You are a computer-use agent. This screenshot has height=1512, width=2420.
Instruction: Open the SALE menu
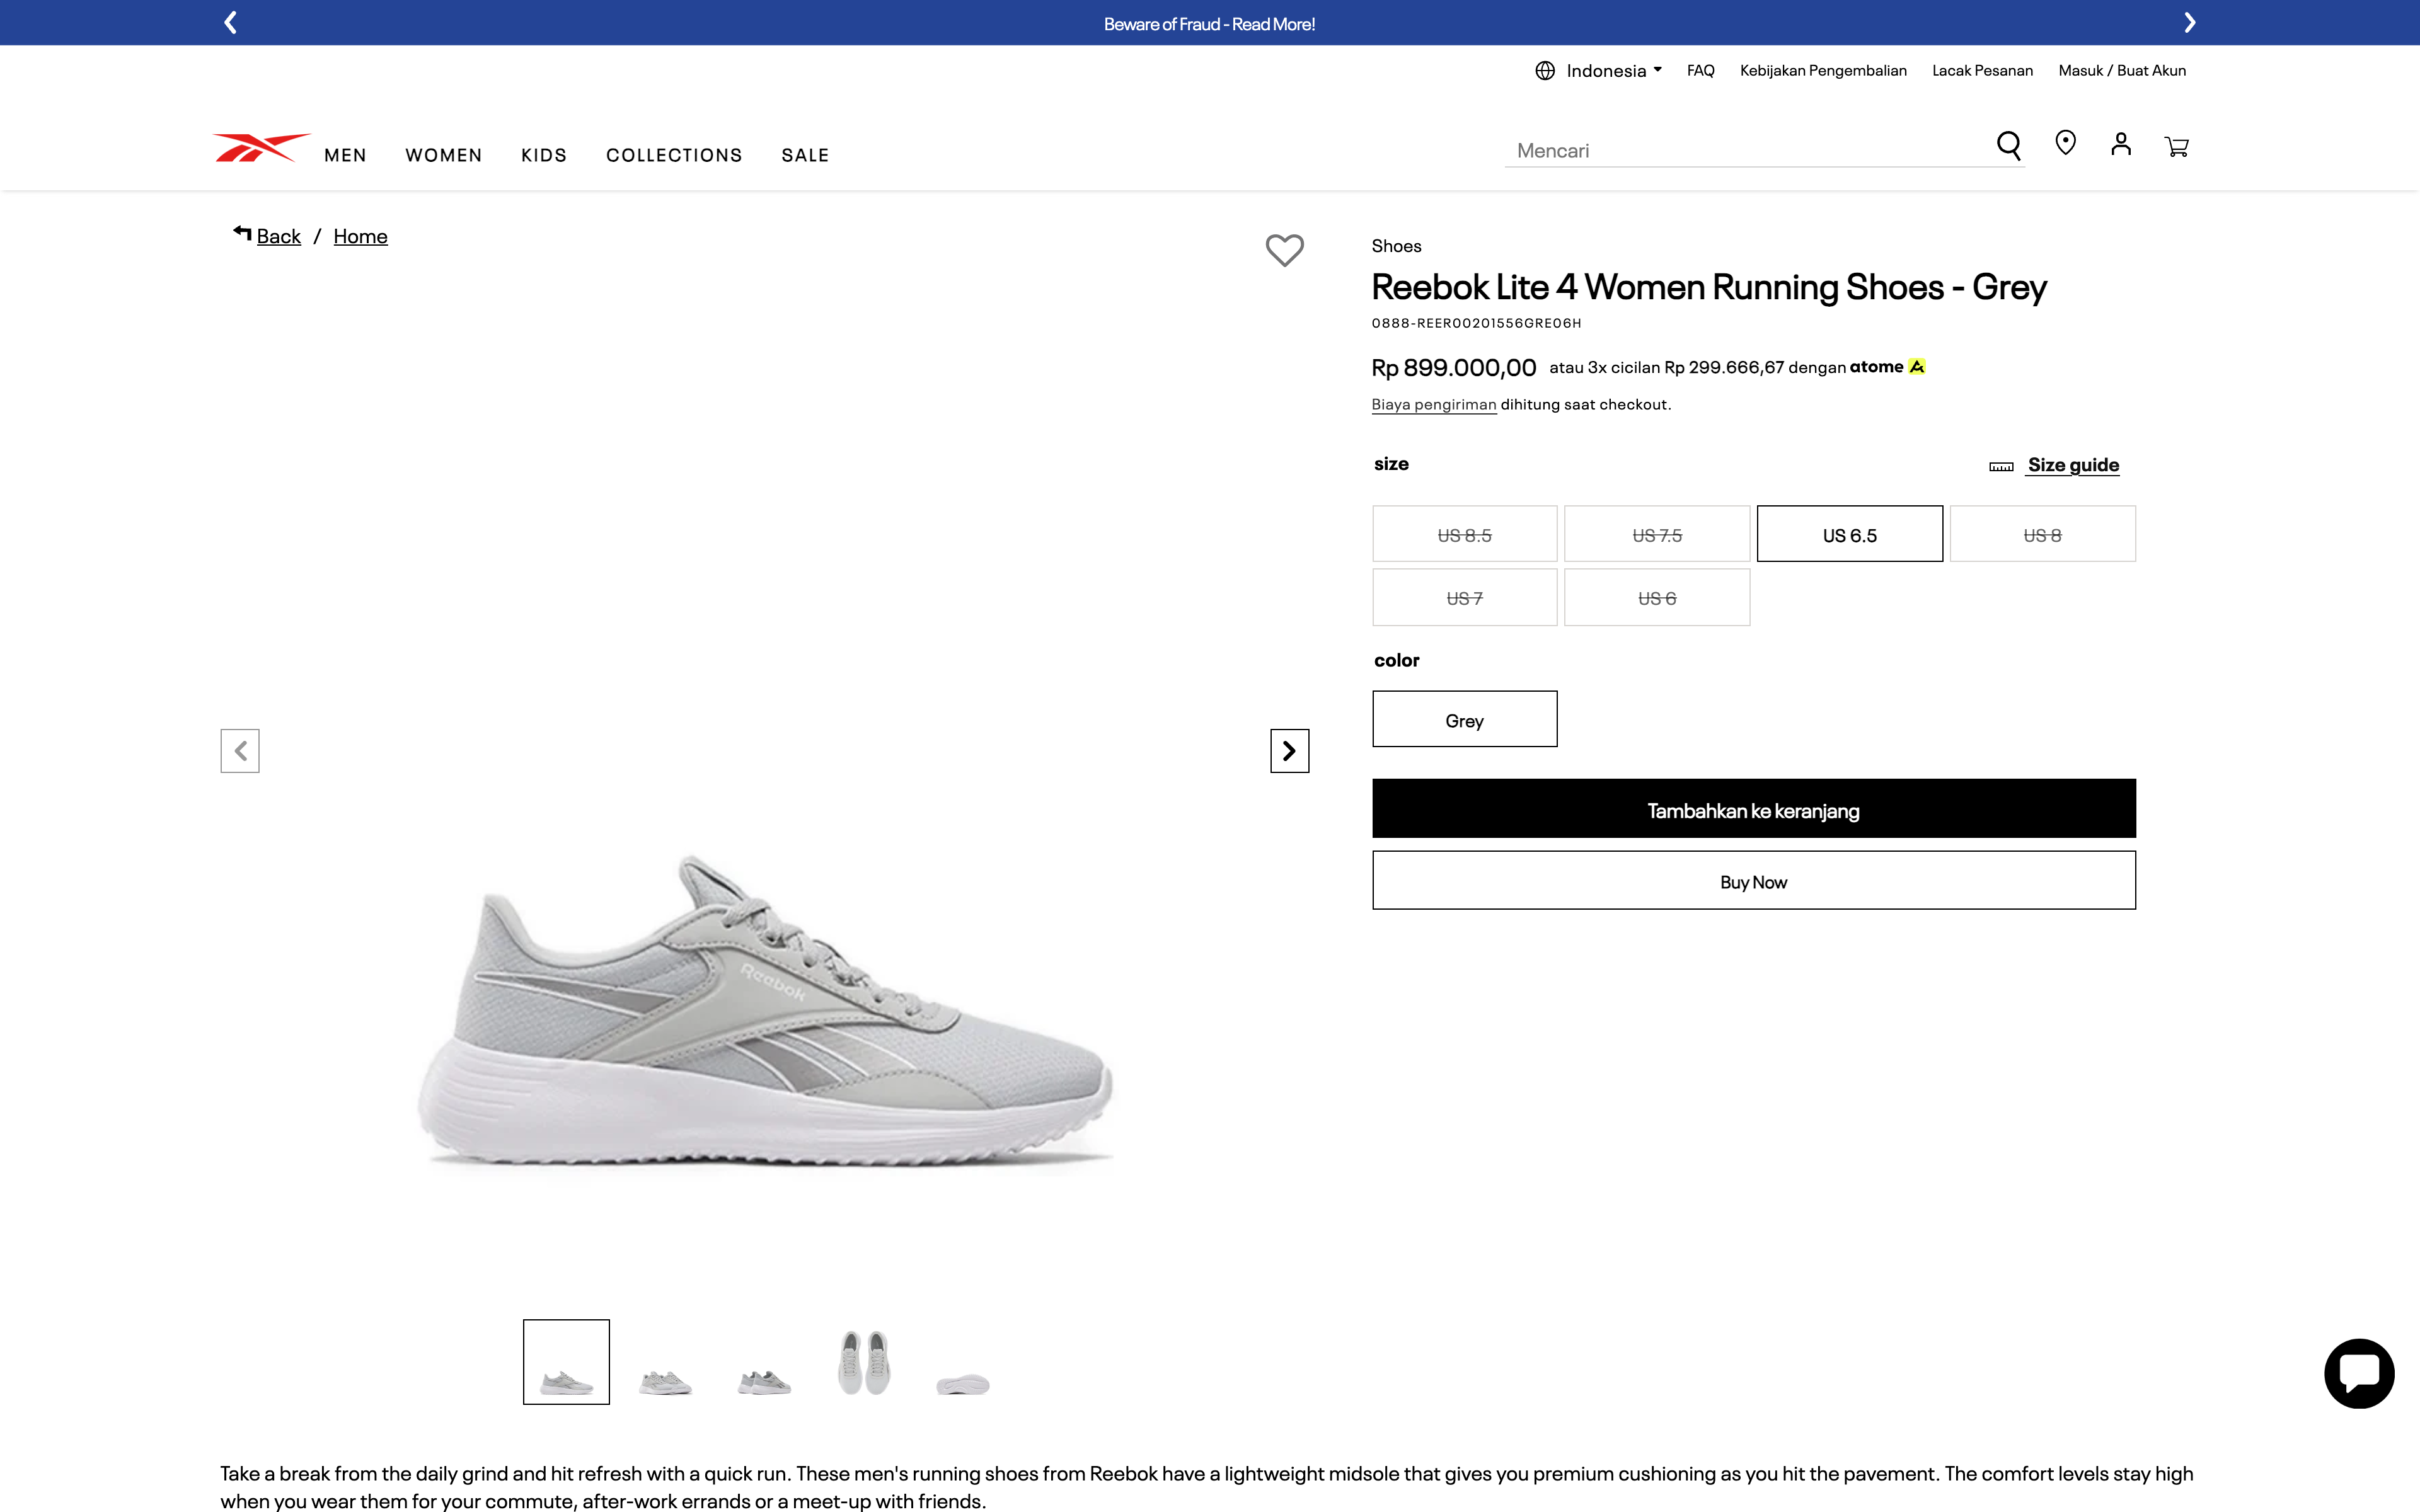(x=805, y=155)
